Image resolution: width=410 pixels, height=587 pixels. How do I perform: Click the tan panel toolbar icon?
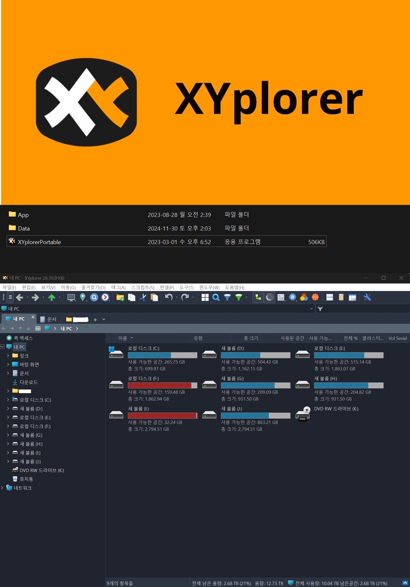341,297
